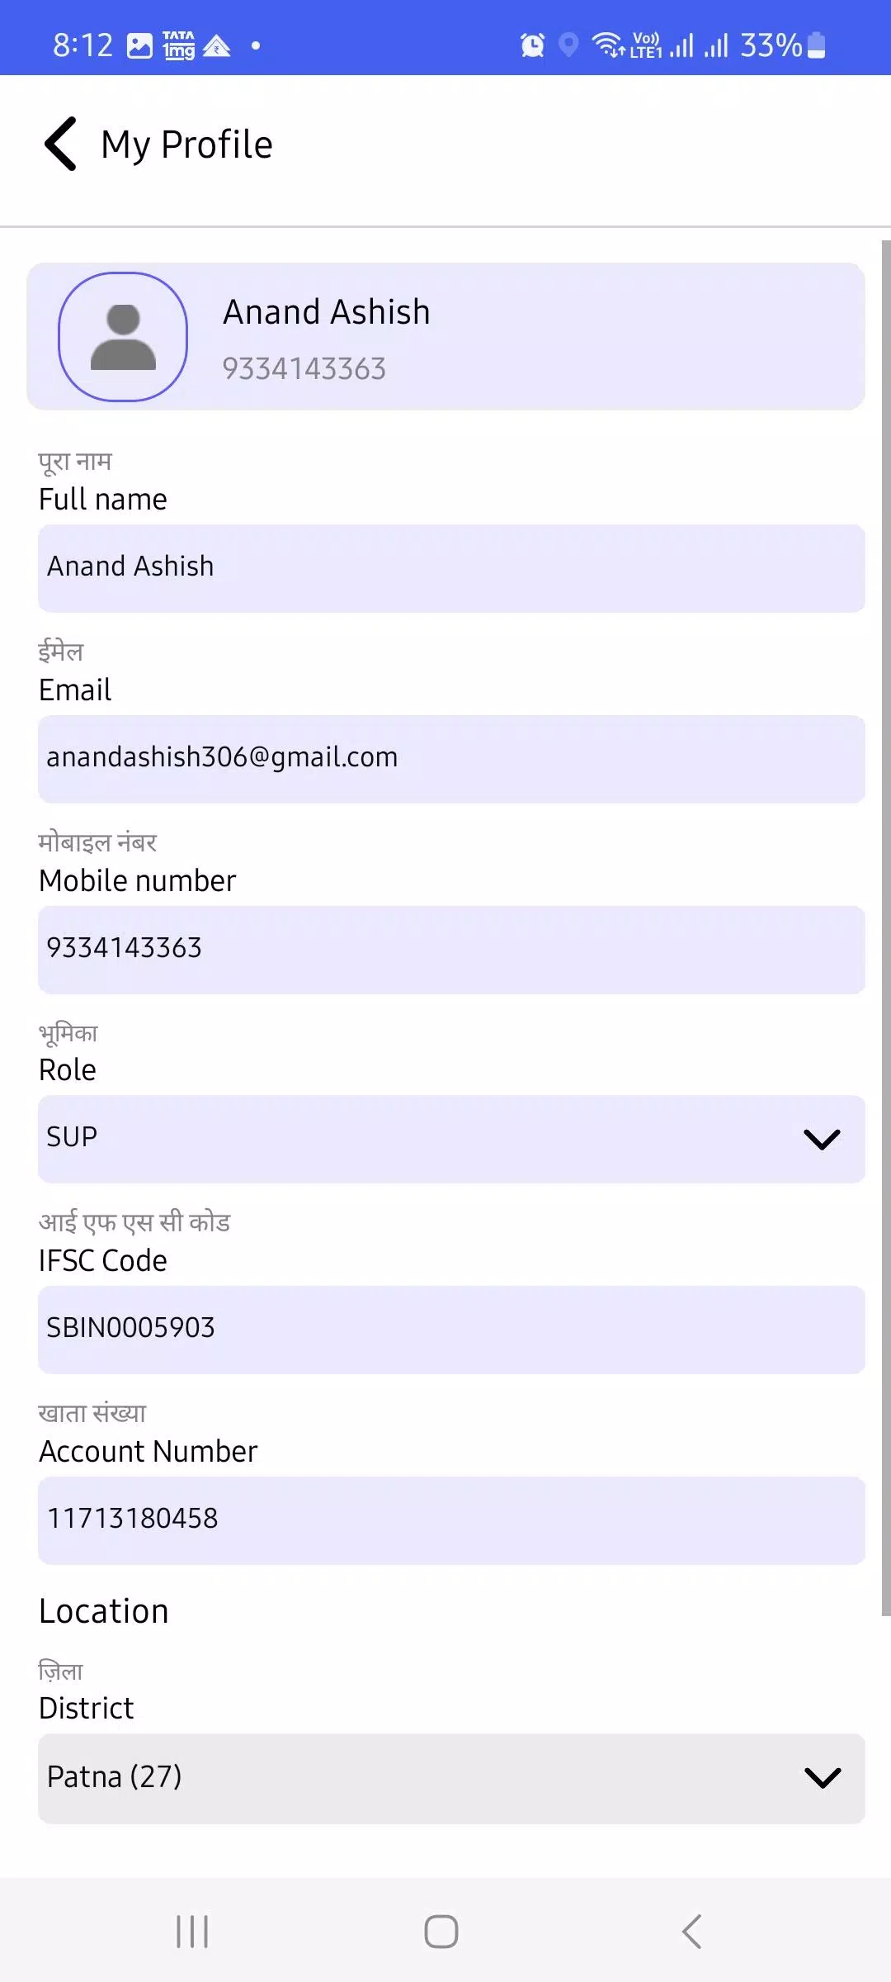This screenshot has width=891, height=1982.
Task: Edit the IFSC Code field SBIN0005903
Action: click(x=451, y=1330)
